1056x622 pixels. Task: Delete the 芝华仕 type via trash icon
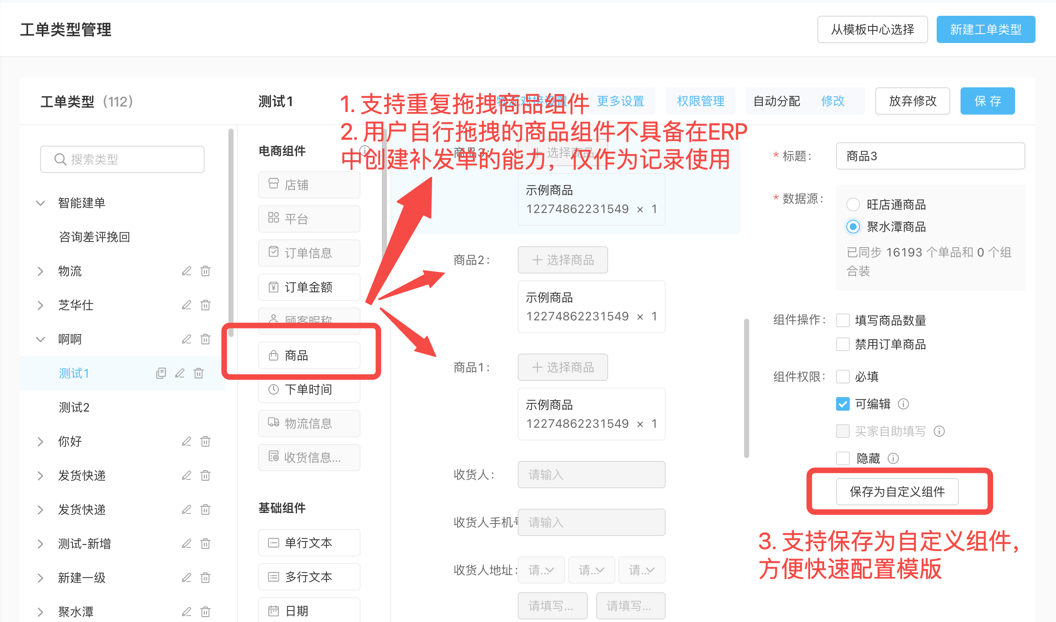(205, 305)
